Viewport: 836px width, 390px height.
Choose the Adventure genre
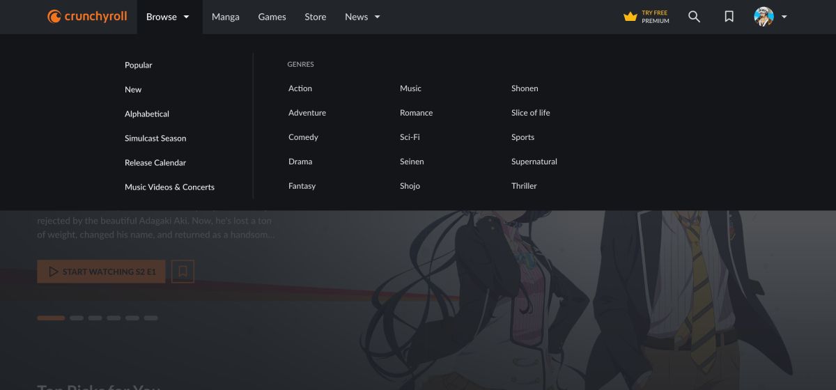[307, 113]
